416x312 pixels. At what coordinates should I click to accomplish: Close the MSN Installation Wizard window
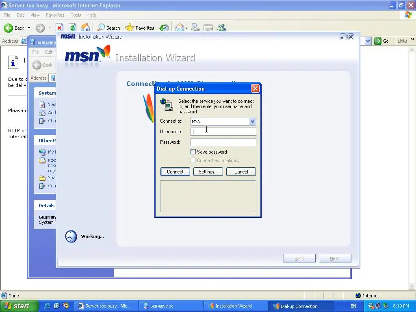point(351,37)
